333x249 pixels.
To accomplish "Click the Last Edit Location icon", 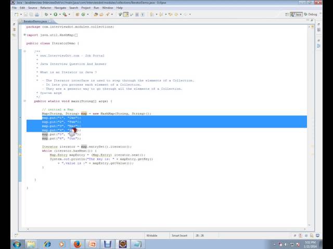I will pyautogui.click(x=170, y=15).
